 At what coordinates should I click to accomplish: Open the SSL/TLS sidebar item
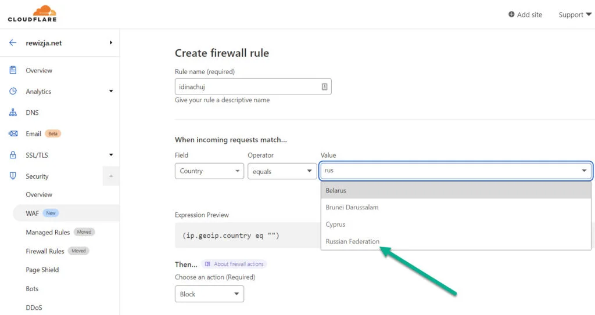37,155
